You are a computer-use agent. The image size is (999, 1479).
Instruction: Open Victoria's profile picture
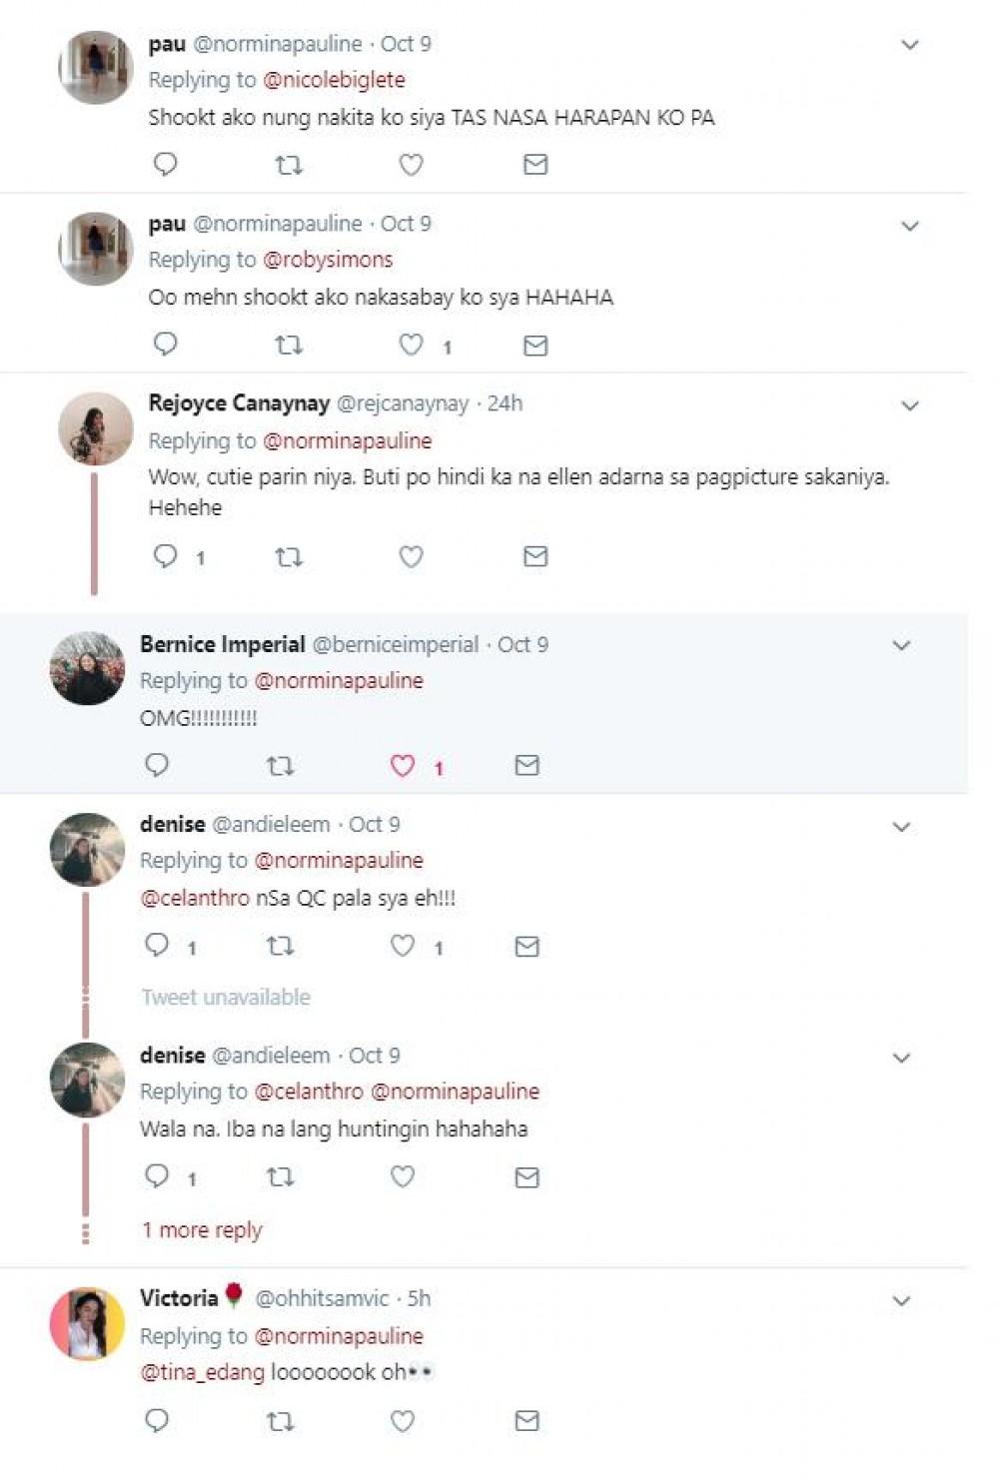88,1323
